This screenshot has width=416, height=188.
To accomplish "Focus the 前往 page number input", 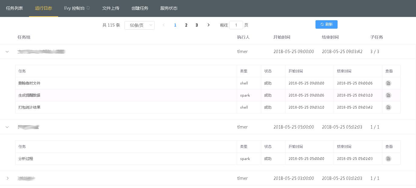I will pos(236,25).
